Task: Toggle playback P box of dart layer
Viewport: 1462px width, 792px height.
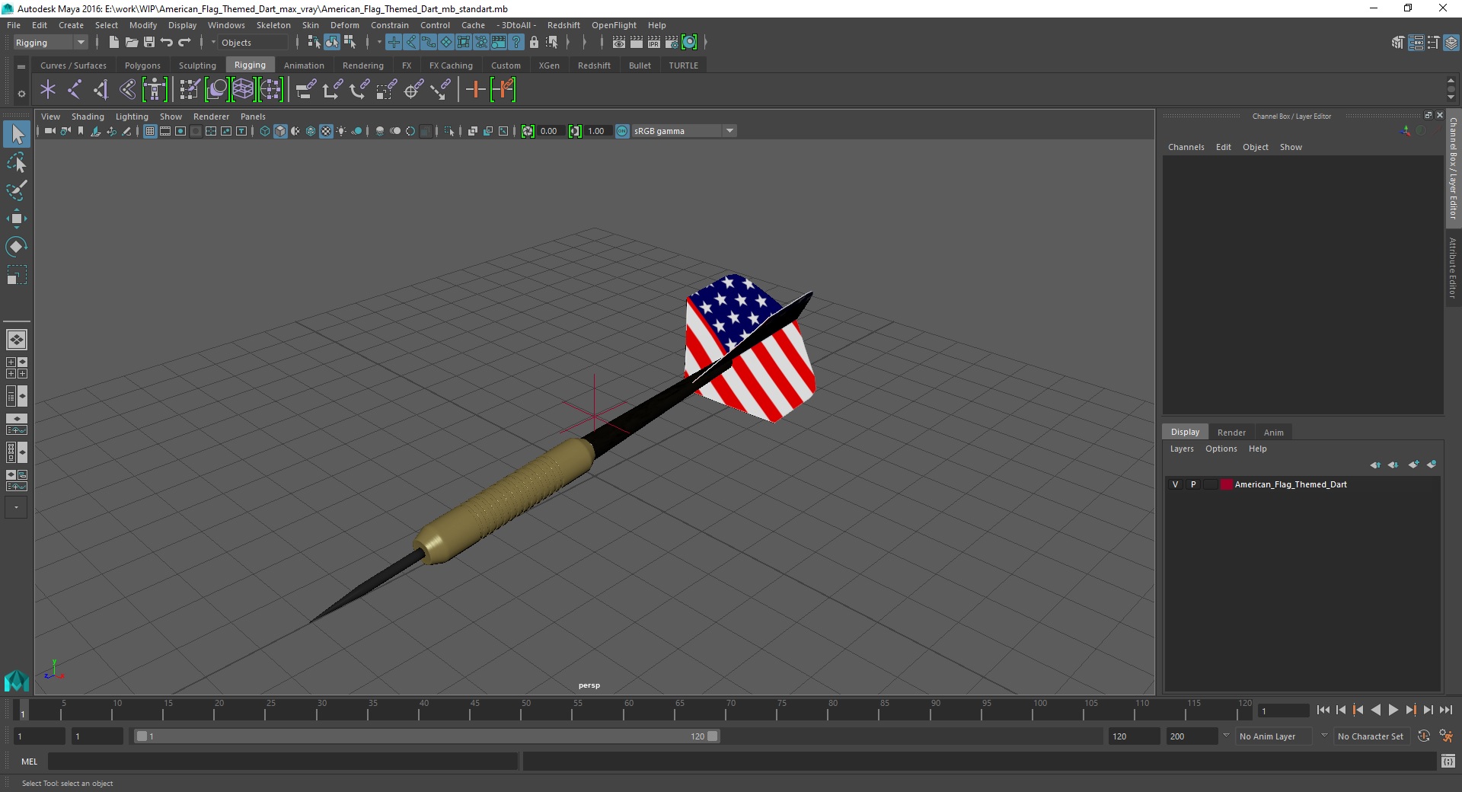Action: (x=1193, y=484)
